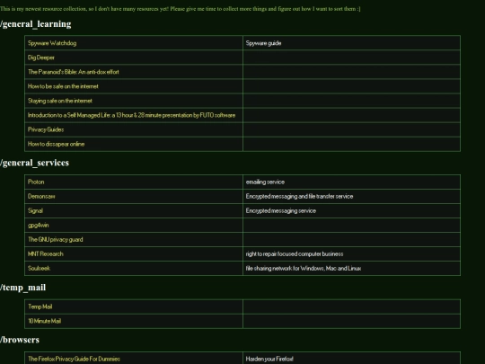Open How to dissapear online link

pyautogui.click(x=56, y=144)
